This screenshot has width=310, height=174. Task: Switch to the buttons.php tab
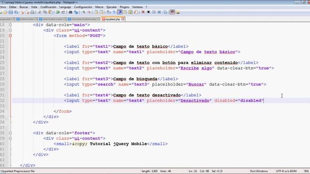point(27,19)
